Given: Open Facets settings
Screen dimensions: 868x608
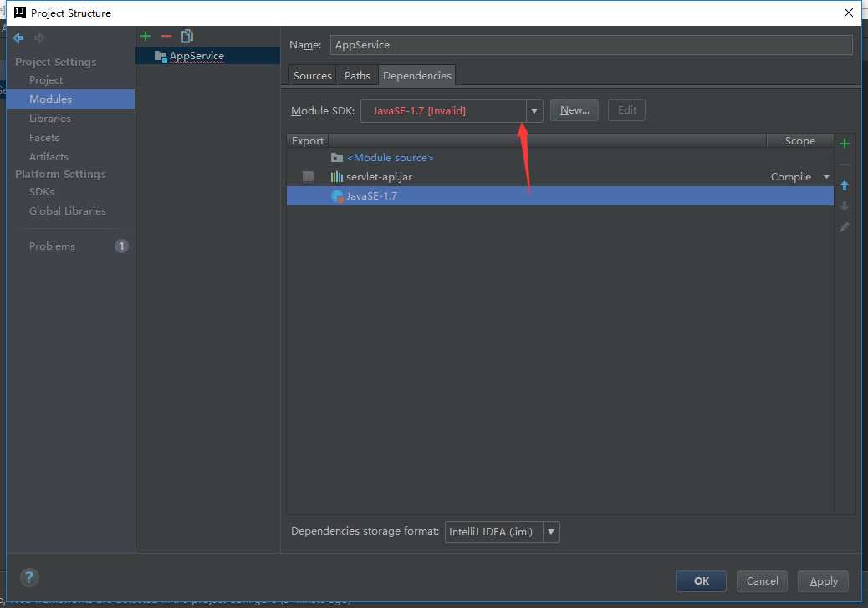Looking at the screenshot, I should click(43, 138).
